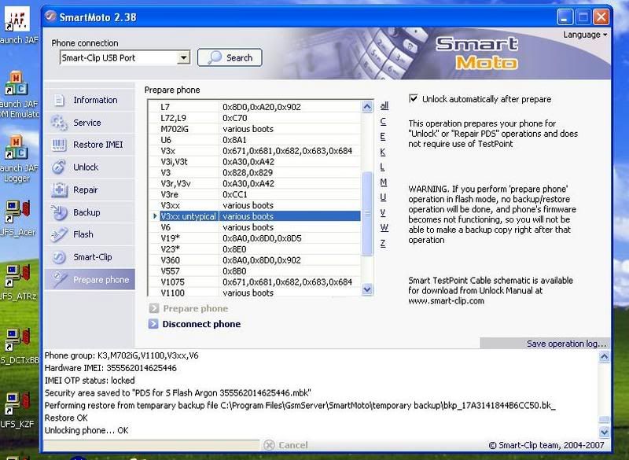Show all models with 'all' filter
Image resolution: width=629 pixels, height=460 pixels.
[384, 106]
